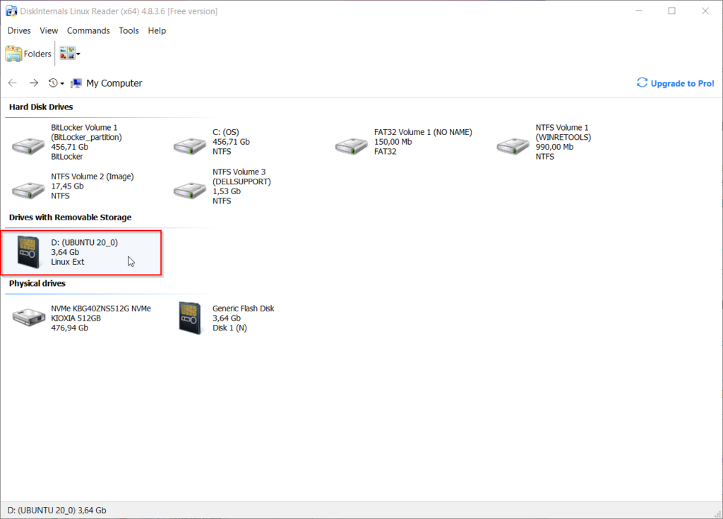
Task: Click the Physical drives group header
Action: tap(37, 283)
